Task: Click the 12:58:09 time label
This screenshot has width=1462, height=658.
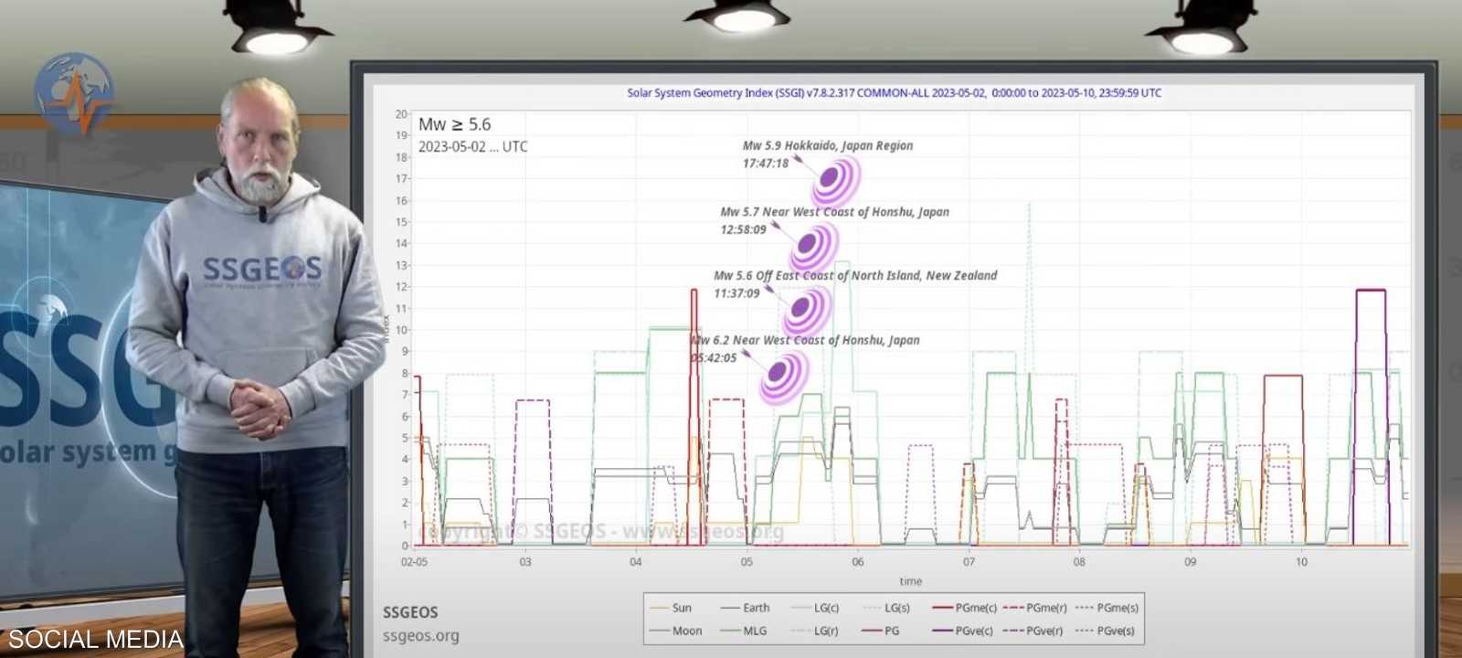Action: 743,229
